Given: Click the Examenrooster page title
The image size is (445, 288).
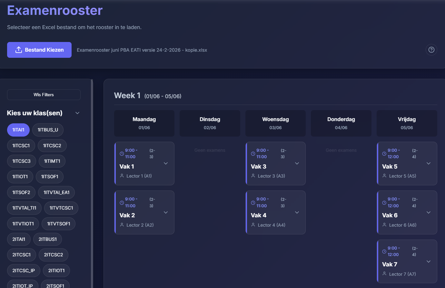Looking at the screenshot, I should 55,10.
